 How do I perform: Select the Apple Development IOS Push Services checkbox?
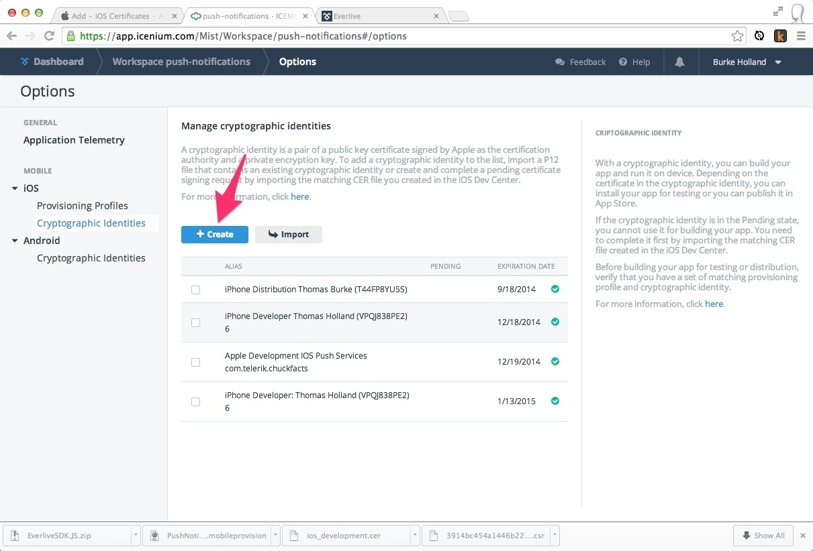196,362
